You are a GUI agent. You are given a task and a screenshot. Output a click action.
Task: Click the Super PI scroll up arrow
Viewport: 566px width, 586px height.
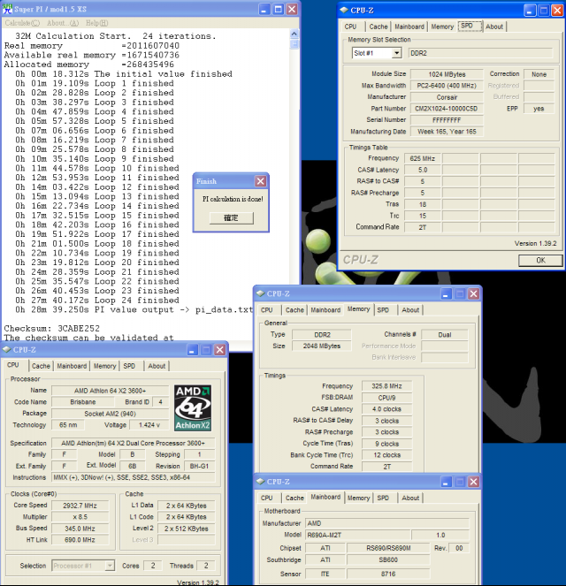(x=294, y=34)
